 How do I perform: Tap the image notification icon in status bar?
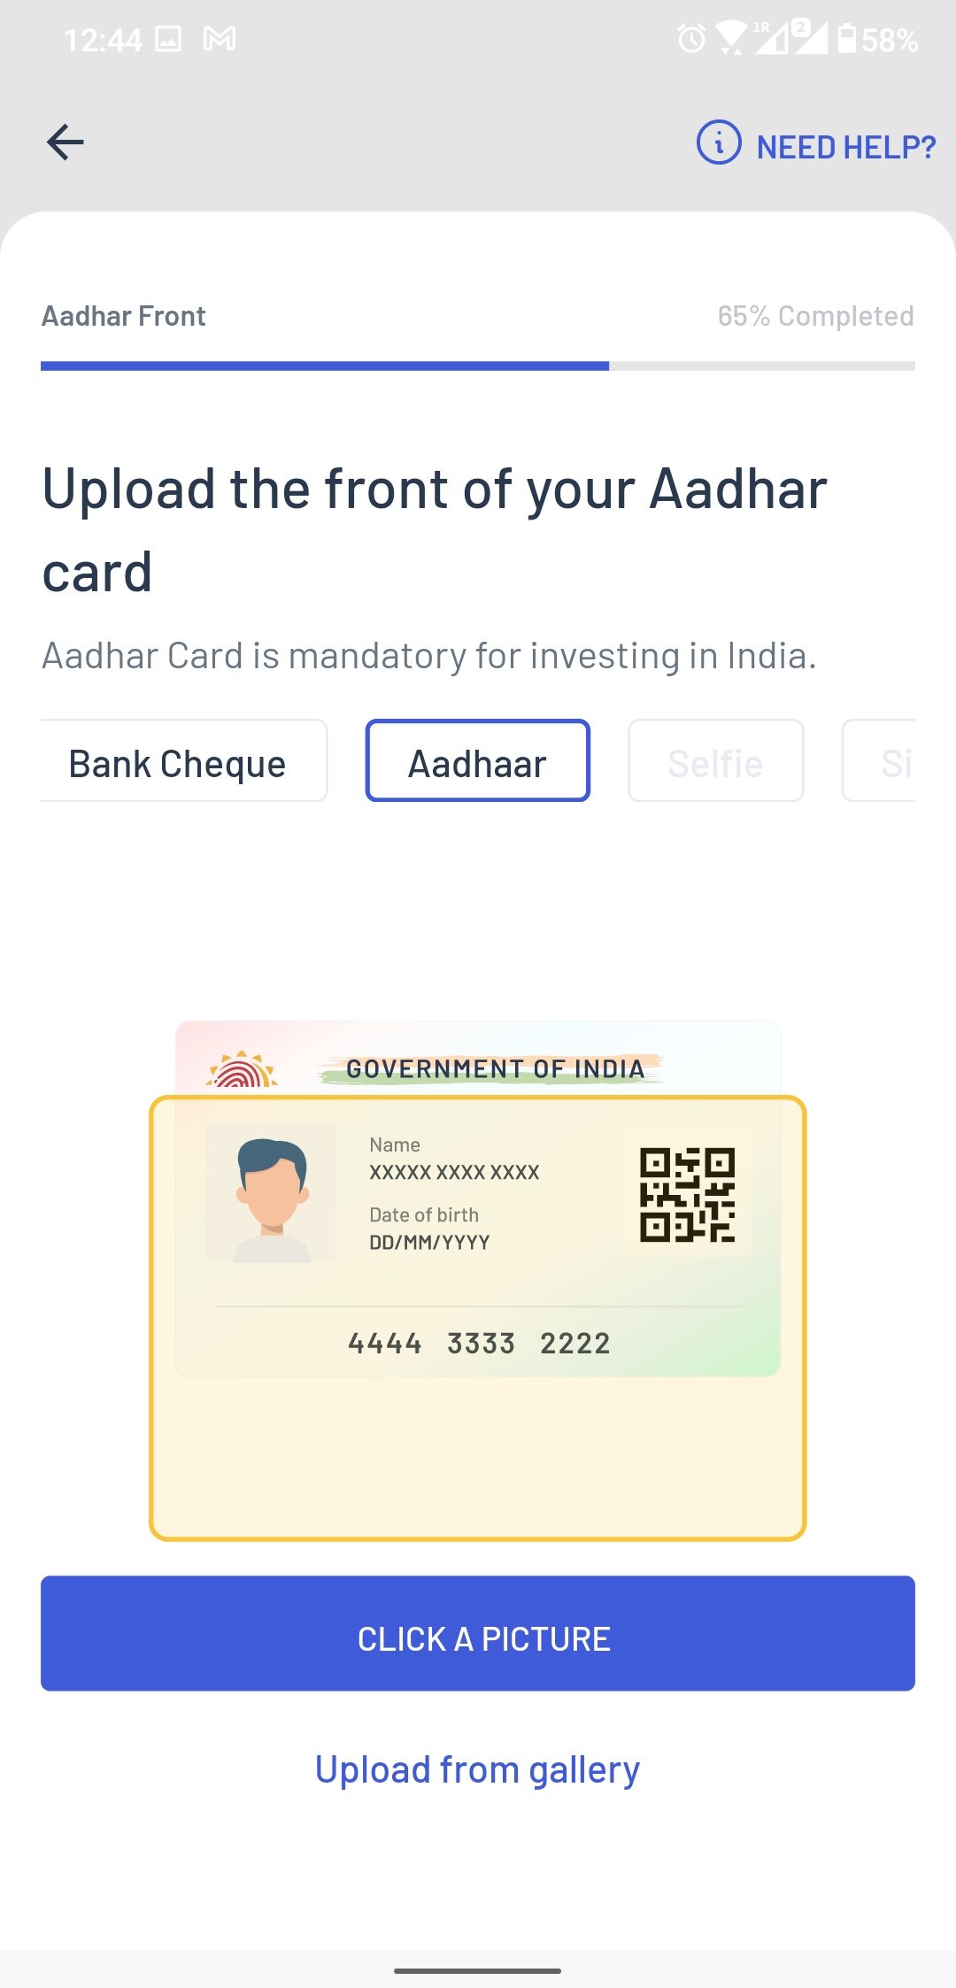point(168,39)
